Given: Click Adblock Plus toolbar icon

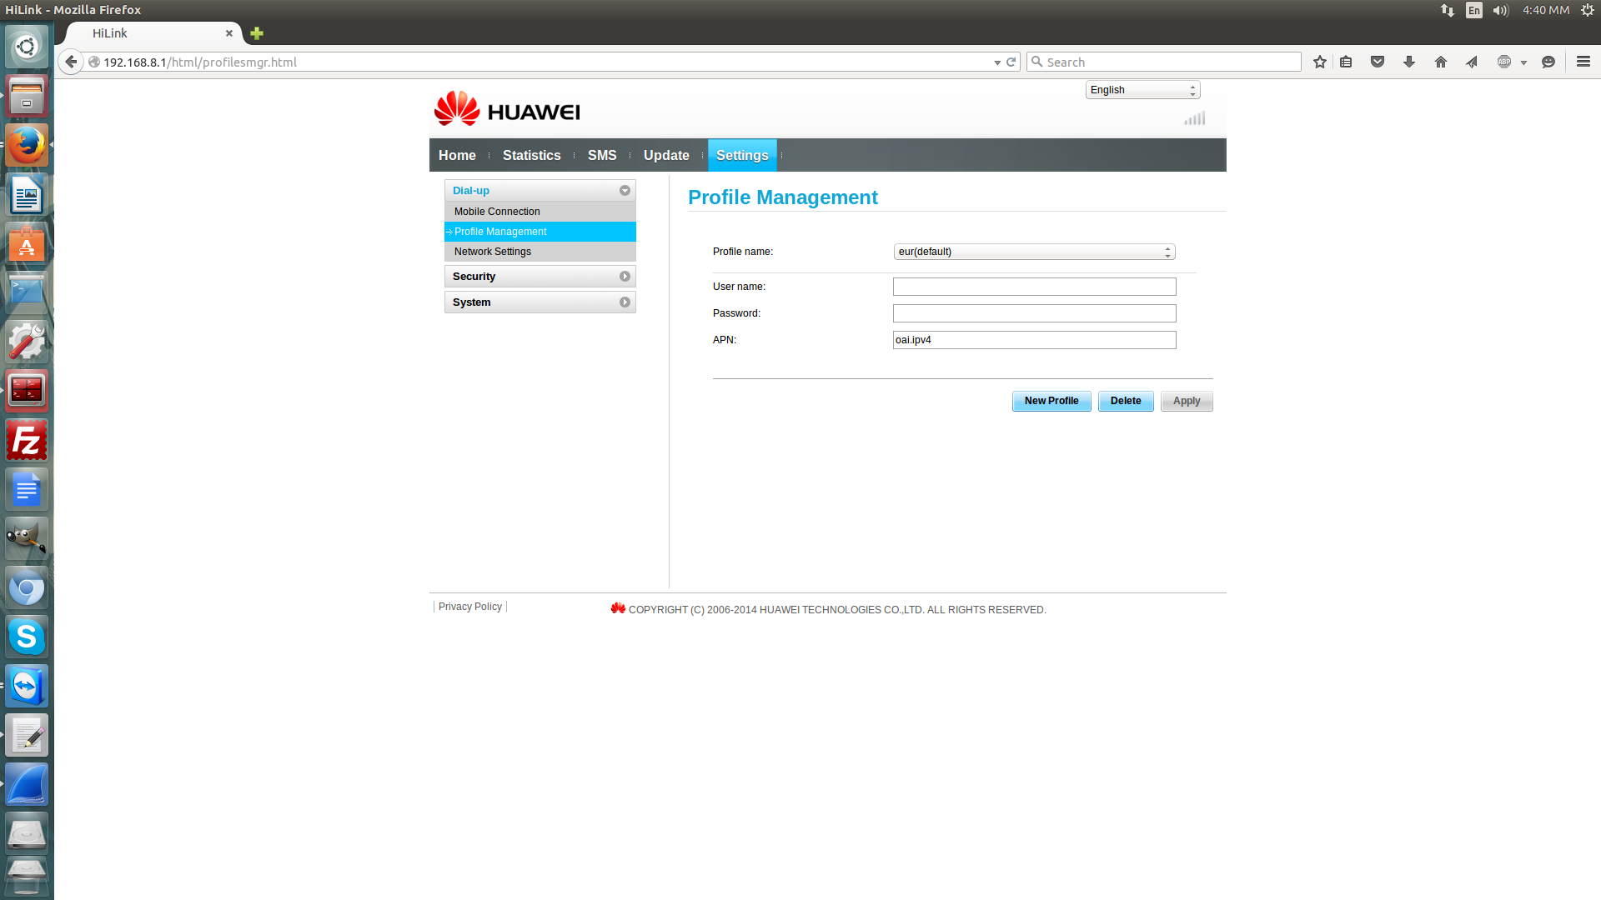Looking at the screenshot, I should coord(1504,62).
